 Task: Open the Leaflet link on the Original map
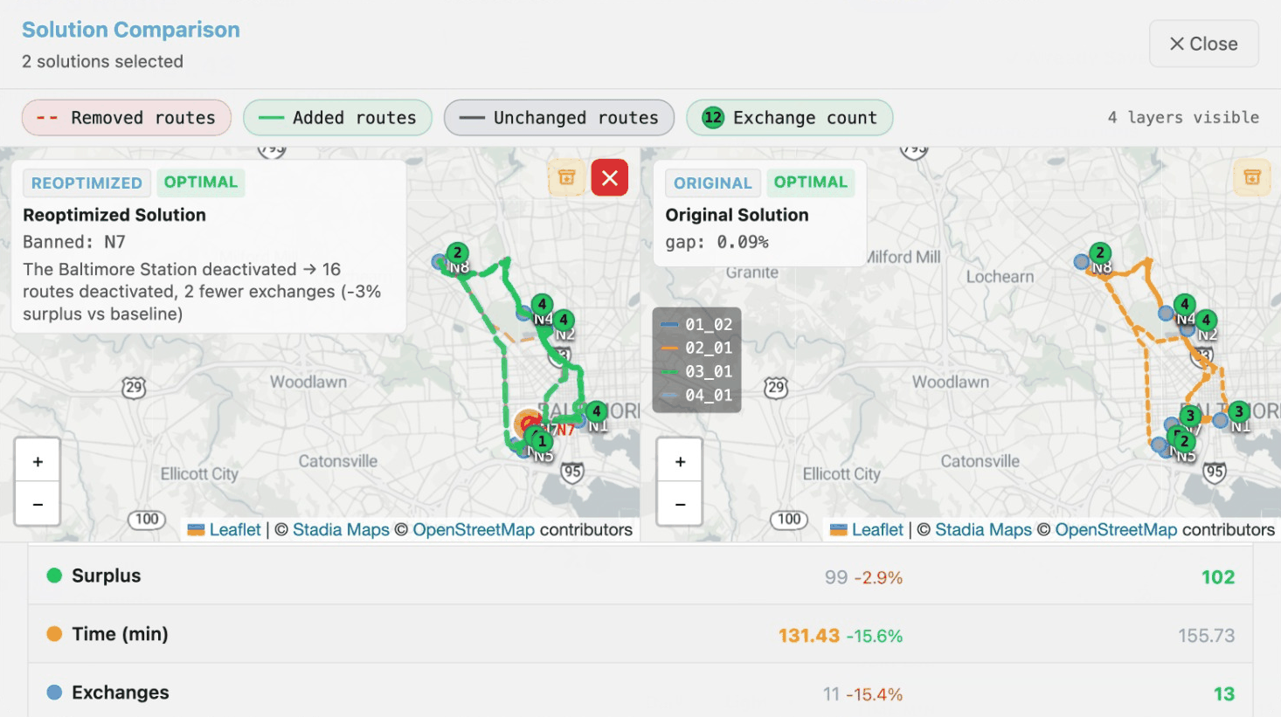[867, 529]
